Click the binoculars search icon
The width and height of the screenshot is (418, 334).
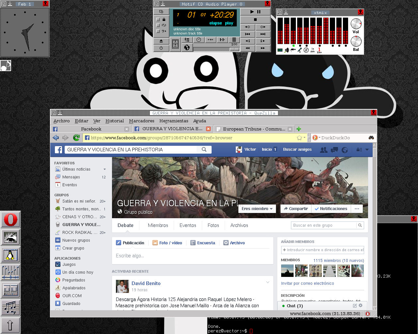pos(371,138)
